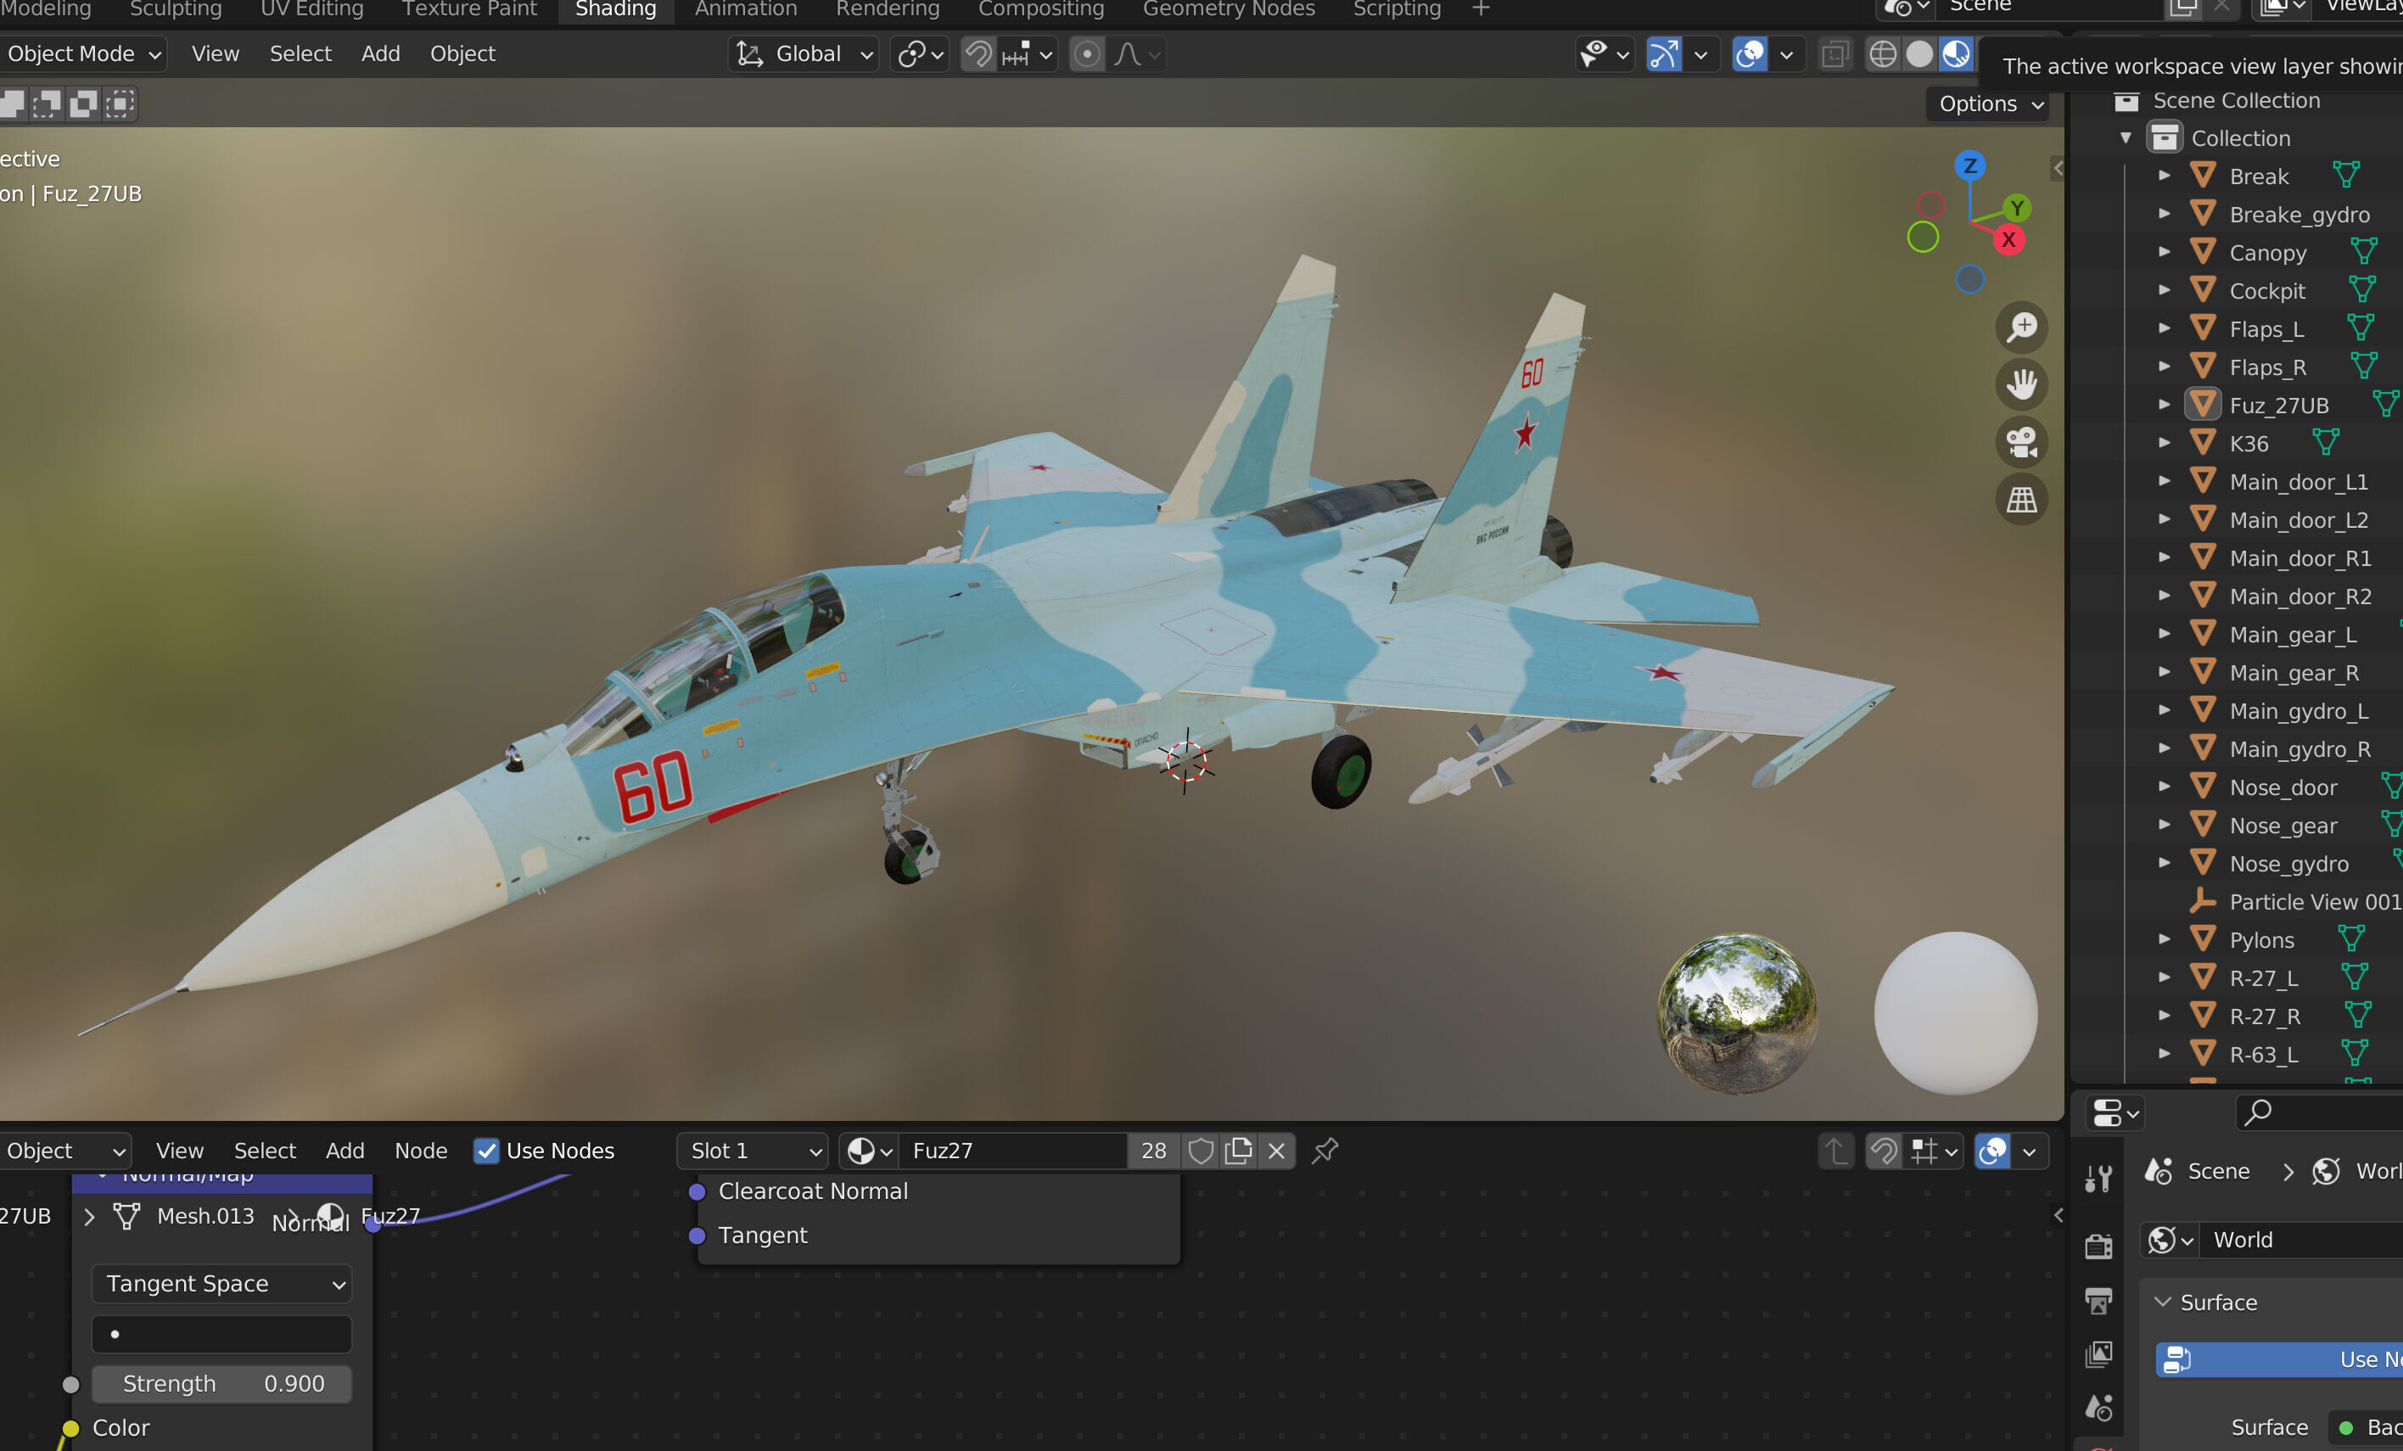The image size is (2403, 1451).
Task: Click the properties search field
Action: pos(2321,1112)
